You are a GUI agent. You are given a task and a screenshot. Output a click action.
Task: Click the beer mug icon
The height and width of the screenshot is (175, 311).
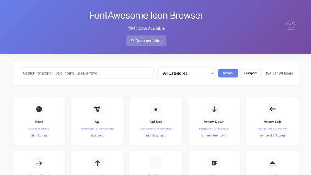click(x=214, y=163)
